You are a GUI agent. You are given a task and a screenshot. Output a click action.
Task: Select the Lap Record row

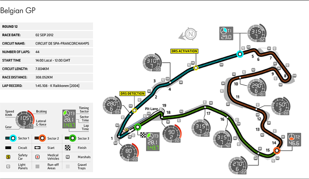47,86
